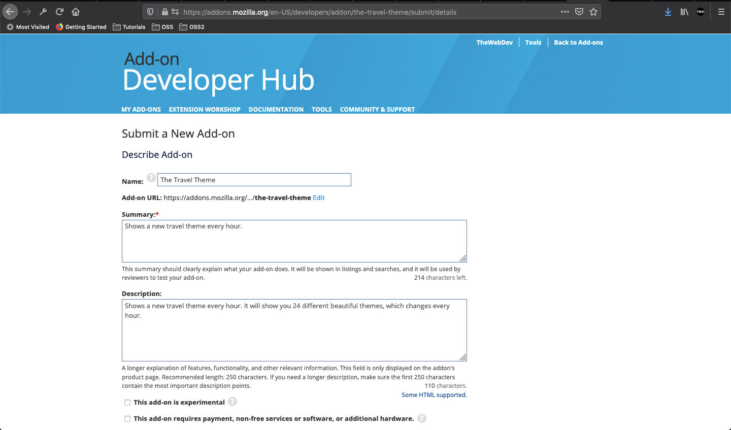Open the Tutorials bookmarks folder
This screenshot has height=430, width=731.
click(x=129, y=27)
